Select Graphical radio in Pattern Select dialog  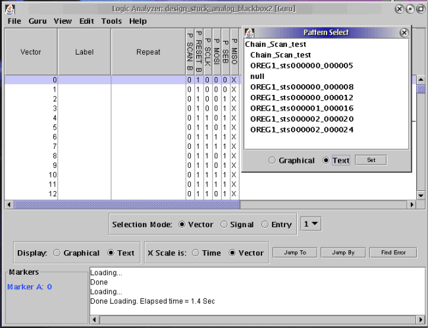(x=272, y=160)
